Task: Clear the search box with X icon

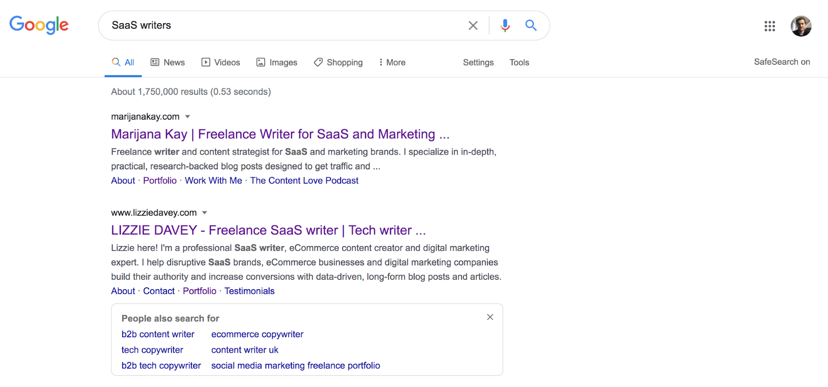Action: (x=473, y=26)
